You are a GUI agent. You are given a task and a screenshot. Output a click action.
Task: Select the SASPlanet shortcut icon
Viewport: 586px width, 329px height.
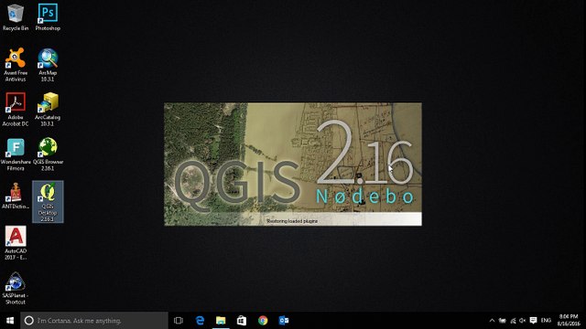point(16,288)
